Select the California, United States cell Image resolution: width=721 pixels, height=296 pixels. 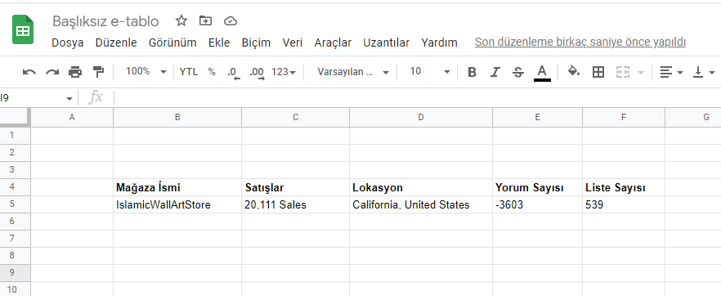coord(421,204)
